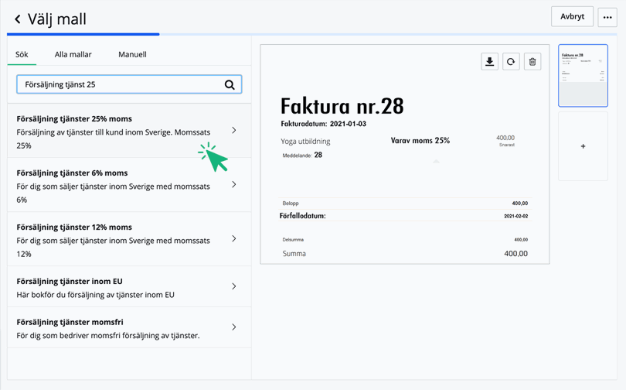Switch to the Manuell tab
The image size is (626, 390).
pyautogui.click(x=132, y=55)
